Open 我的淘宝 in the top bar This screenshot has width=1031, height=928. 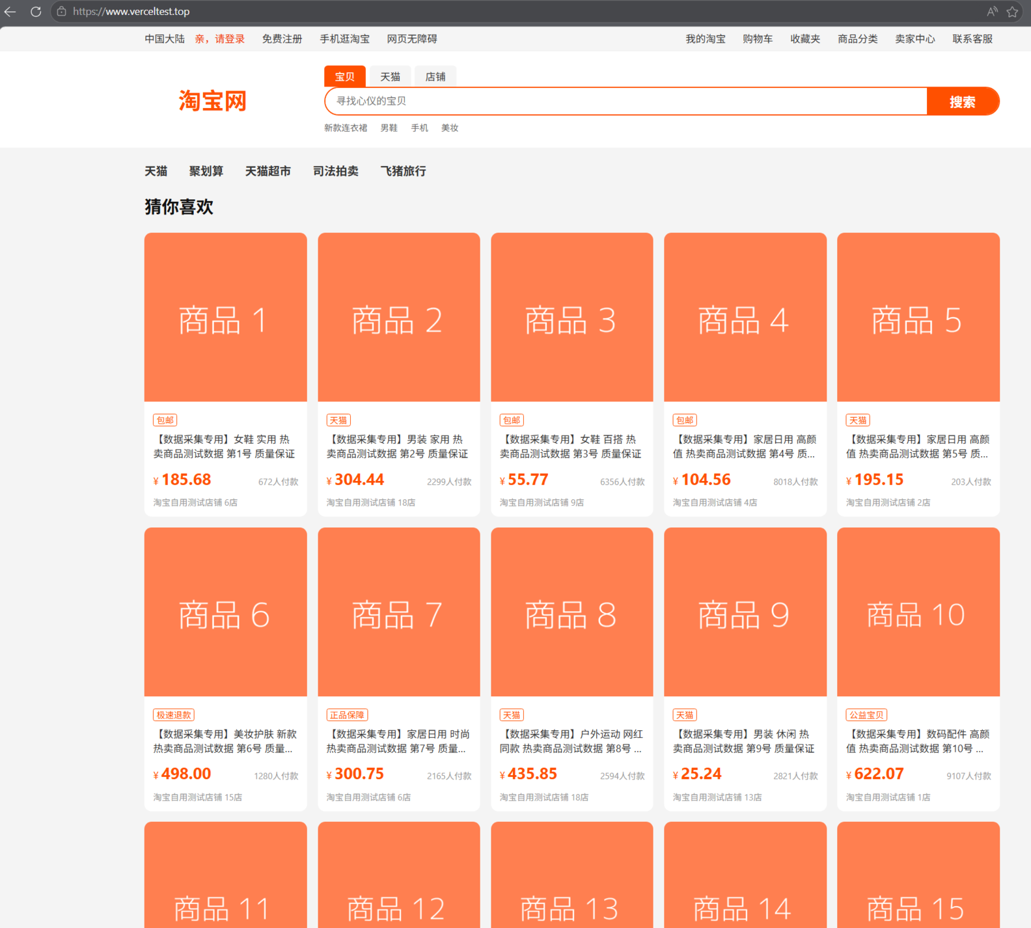(706, 39)
